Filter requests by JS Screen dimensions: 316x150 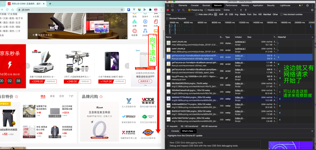(226, 14)
